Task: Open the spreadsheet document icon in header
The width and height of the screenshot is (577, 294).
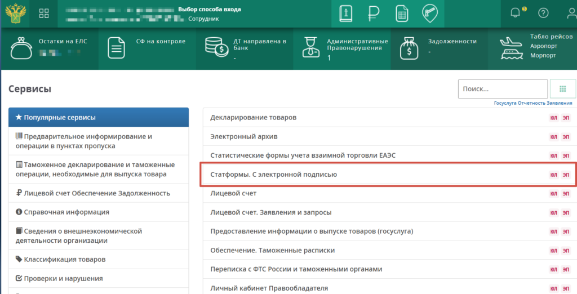Action: coord(402,14)
